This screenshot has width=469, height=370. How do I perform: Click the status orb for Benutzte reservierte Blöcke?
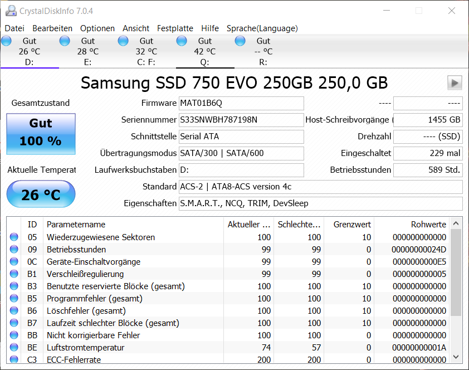pos(14,286)
